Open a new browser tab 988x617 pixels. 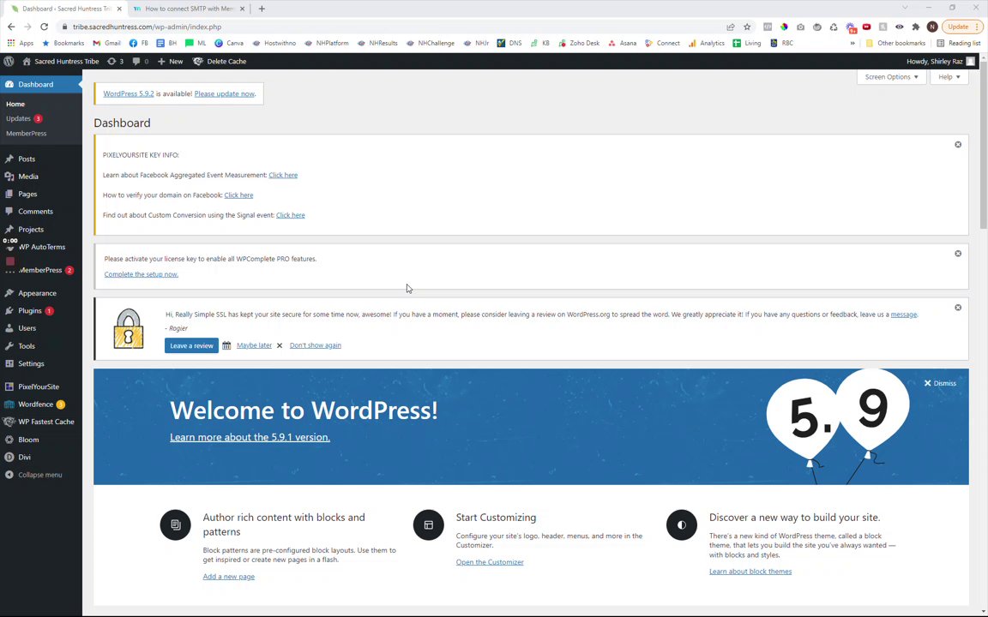[x=262, y=9]
